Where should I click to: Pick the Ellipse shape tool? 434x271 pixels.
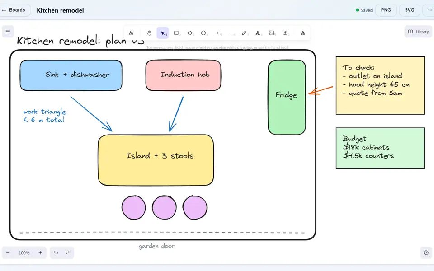click(x=203, y=33)
